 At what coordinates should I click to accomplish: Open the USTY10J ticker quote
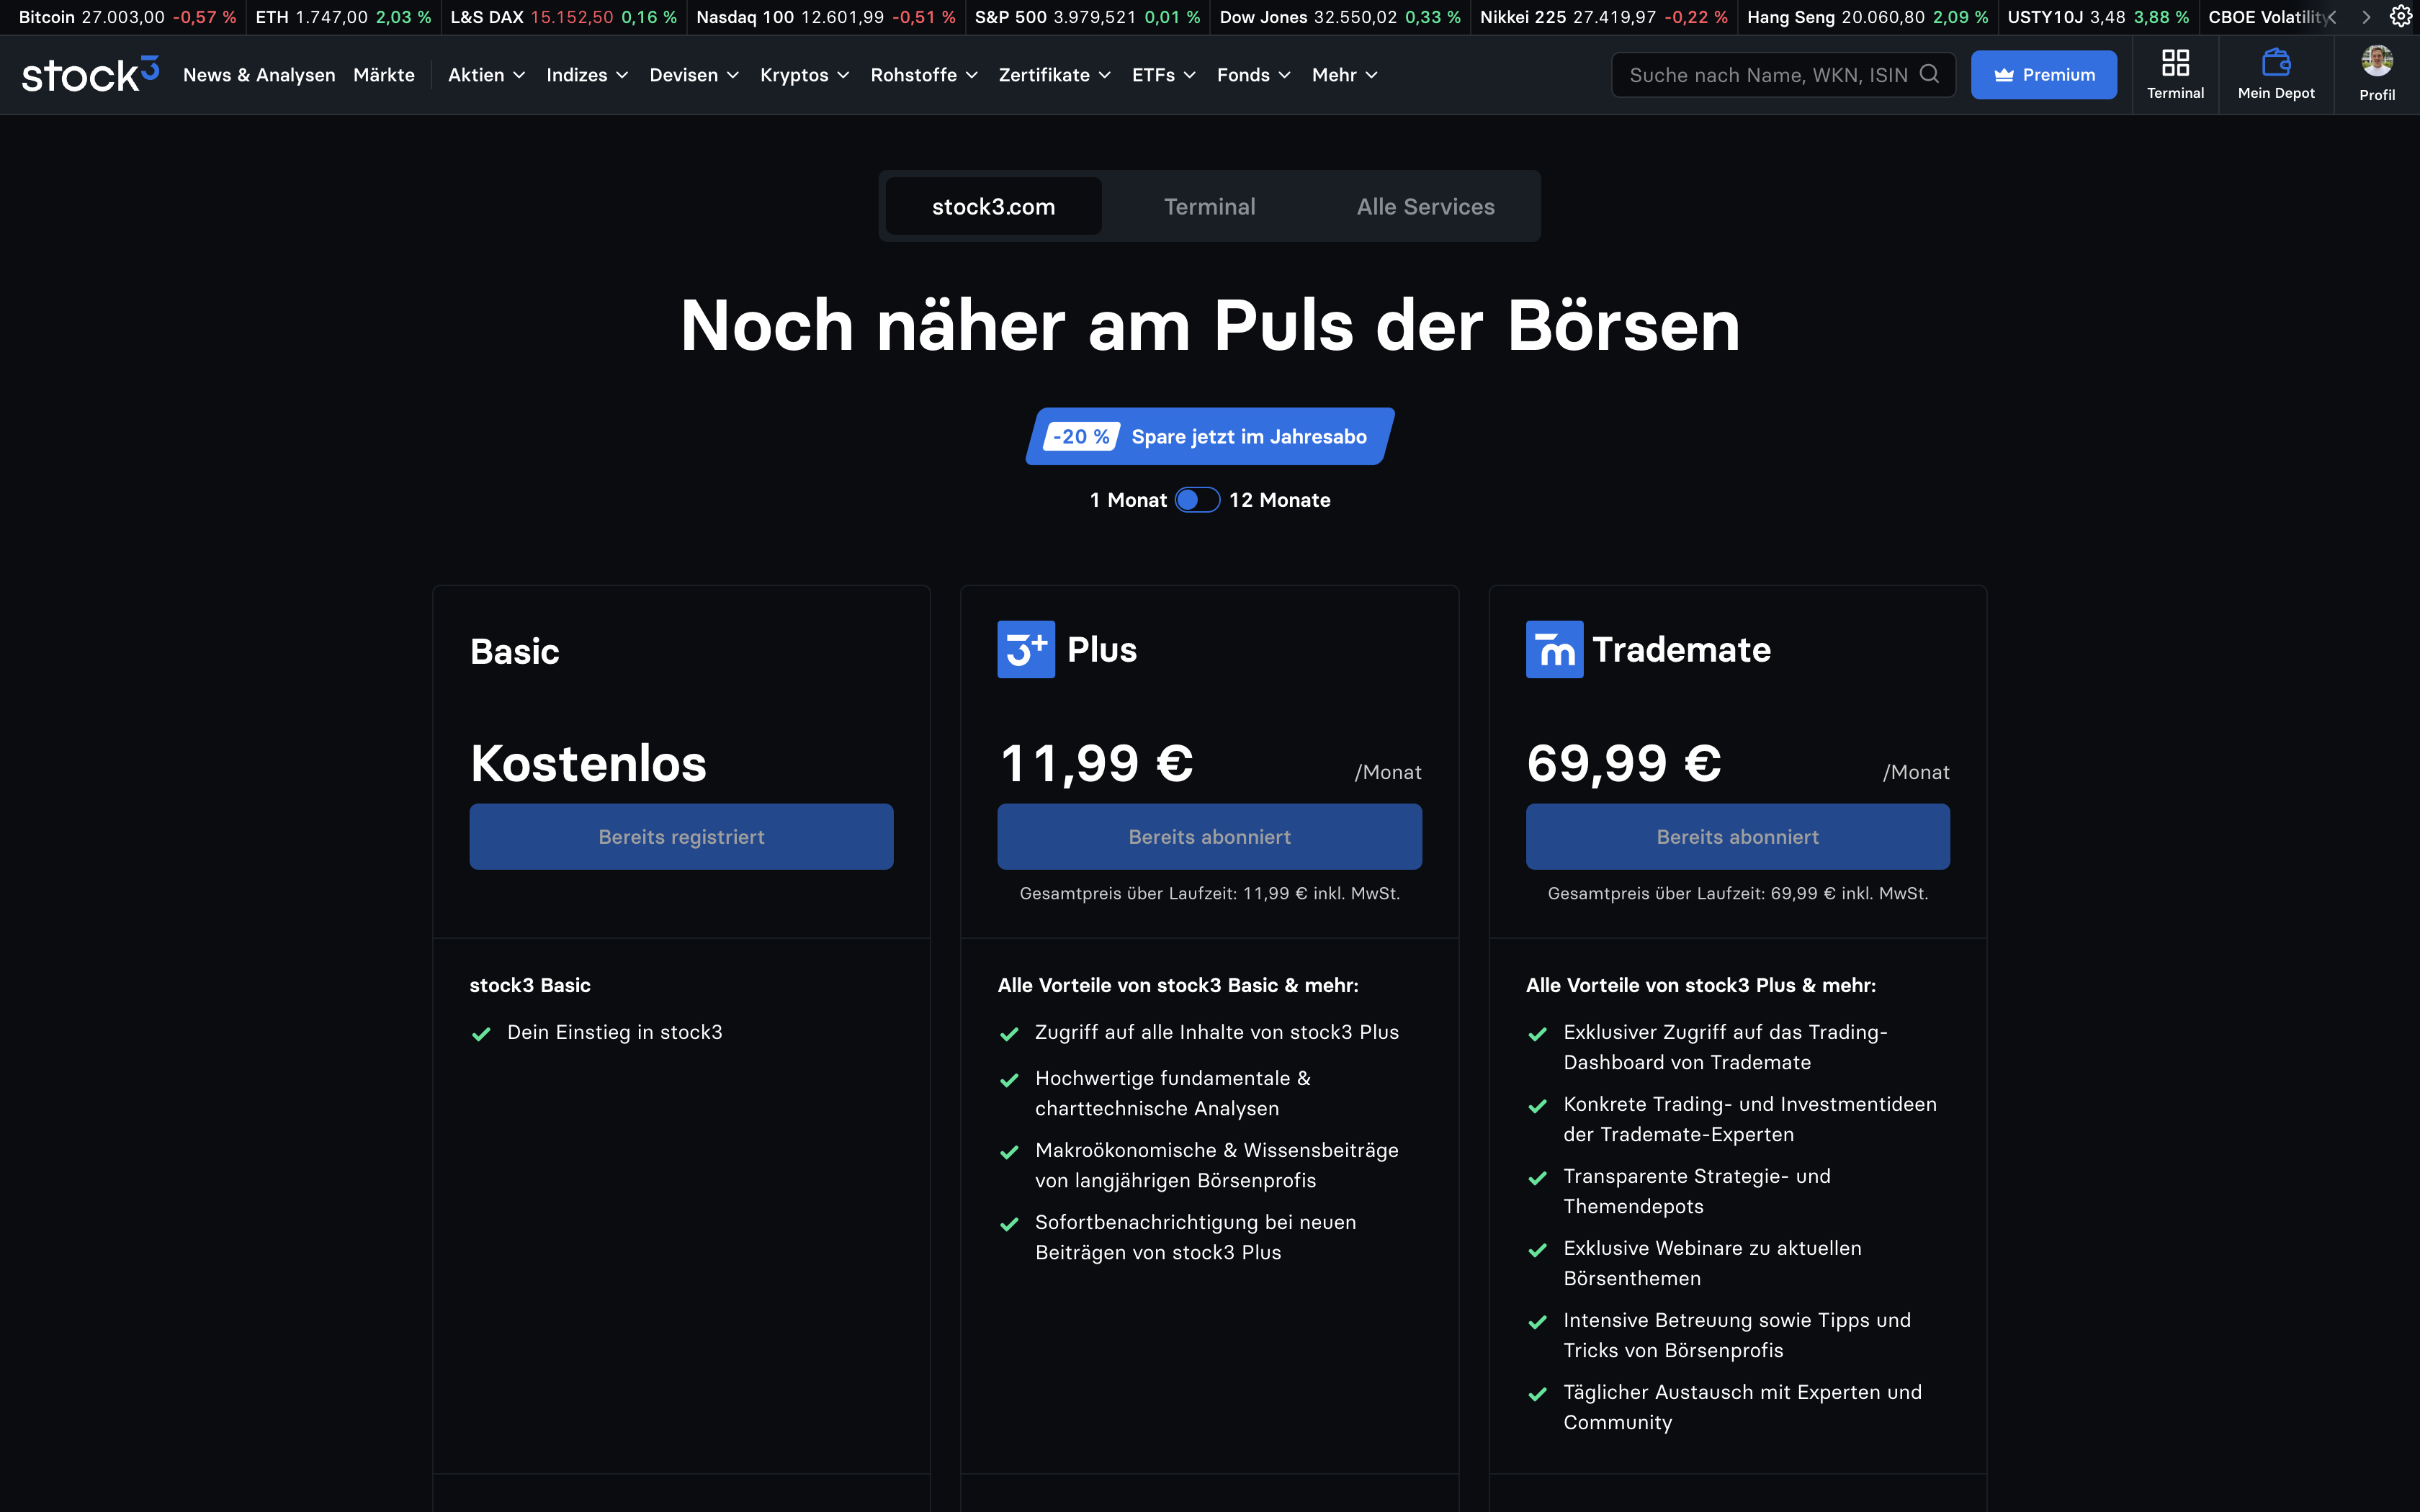2098,17
